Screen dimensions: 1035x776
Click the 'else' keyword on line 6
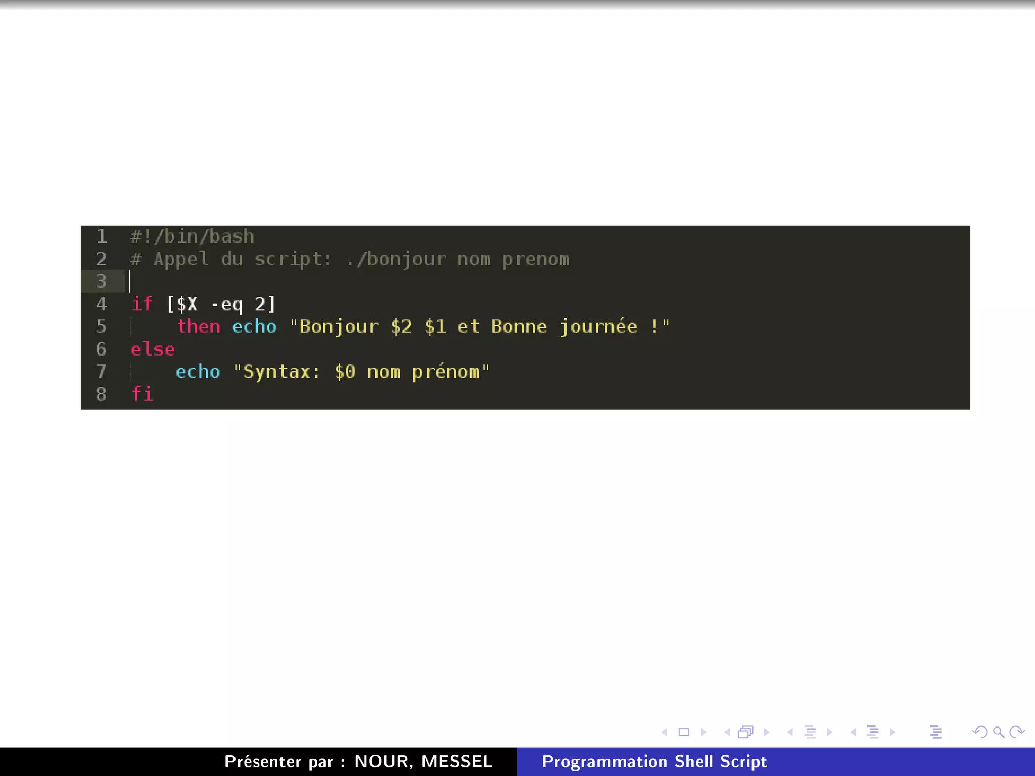point(153,349)
